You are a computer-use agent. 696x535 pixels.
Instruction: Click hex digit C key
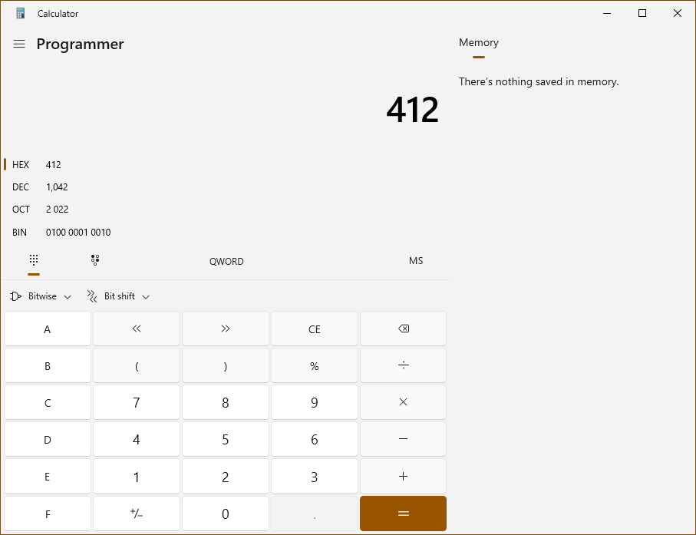click(48, 402)
